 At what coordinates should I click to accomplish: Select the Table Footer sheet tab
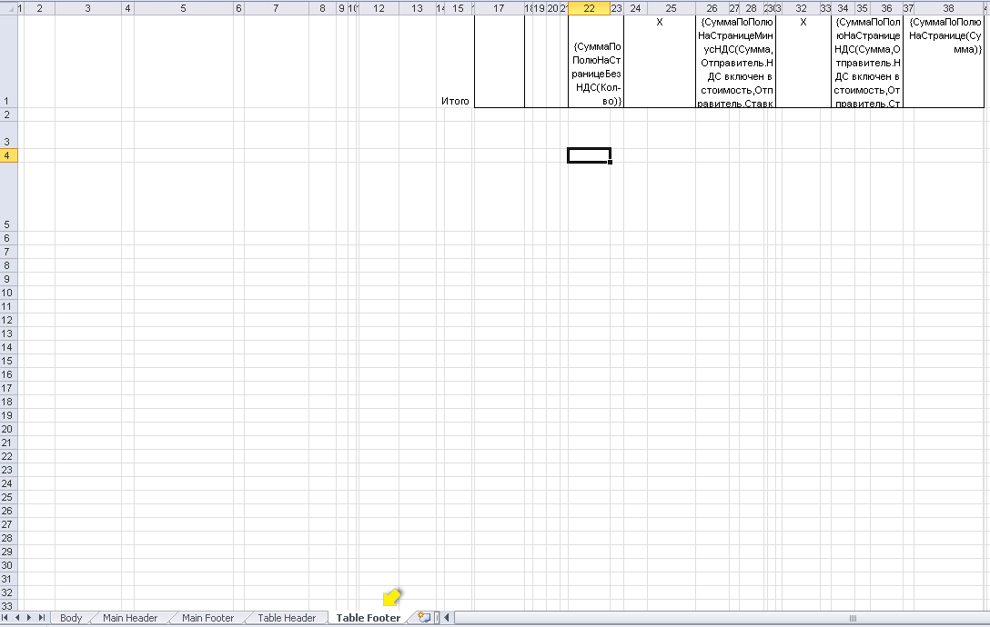click(368, 618)
